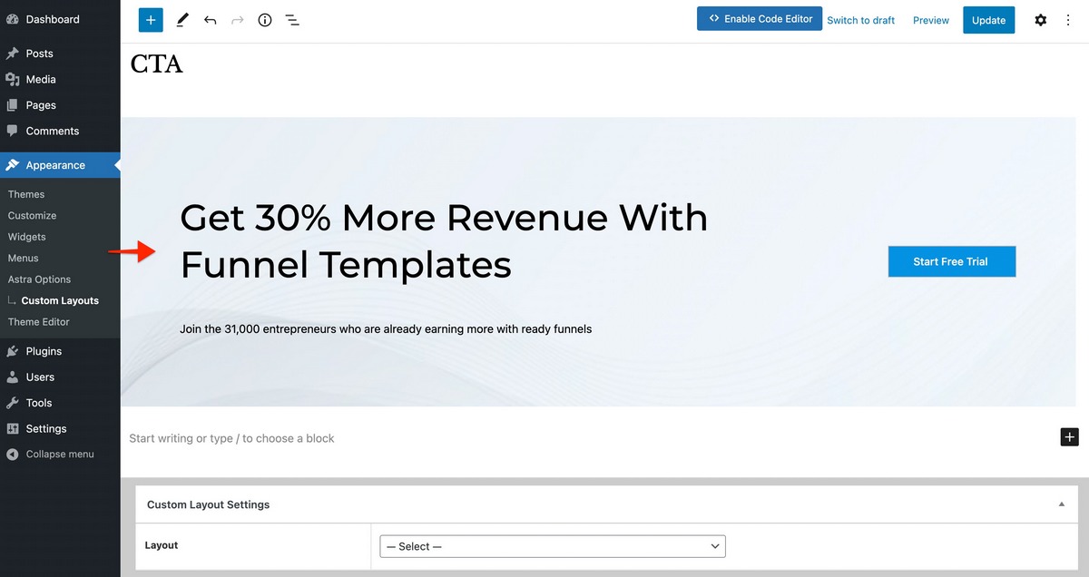Undo the last change
Screen dimensions: 1089x577
(211, 20)
